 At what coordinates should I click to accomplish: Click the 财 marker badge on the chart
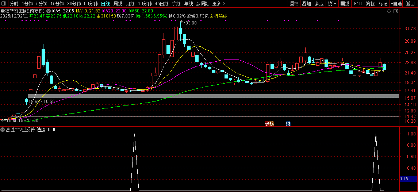(x=288, y=124)
